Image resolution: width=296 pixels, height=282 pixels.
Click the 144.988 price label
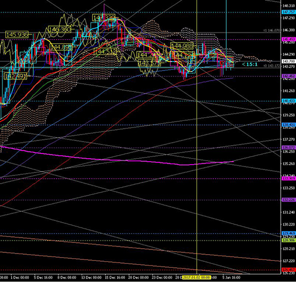pos(182,46)
